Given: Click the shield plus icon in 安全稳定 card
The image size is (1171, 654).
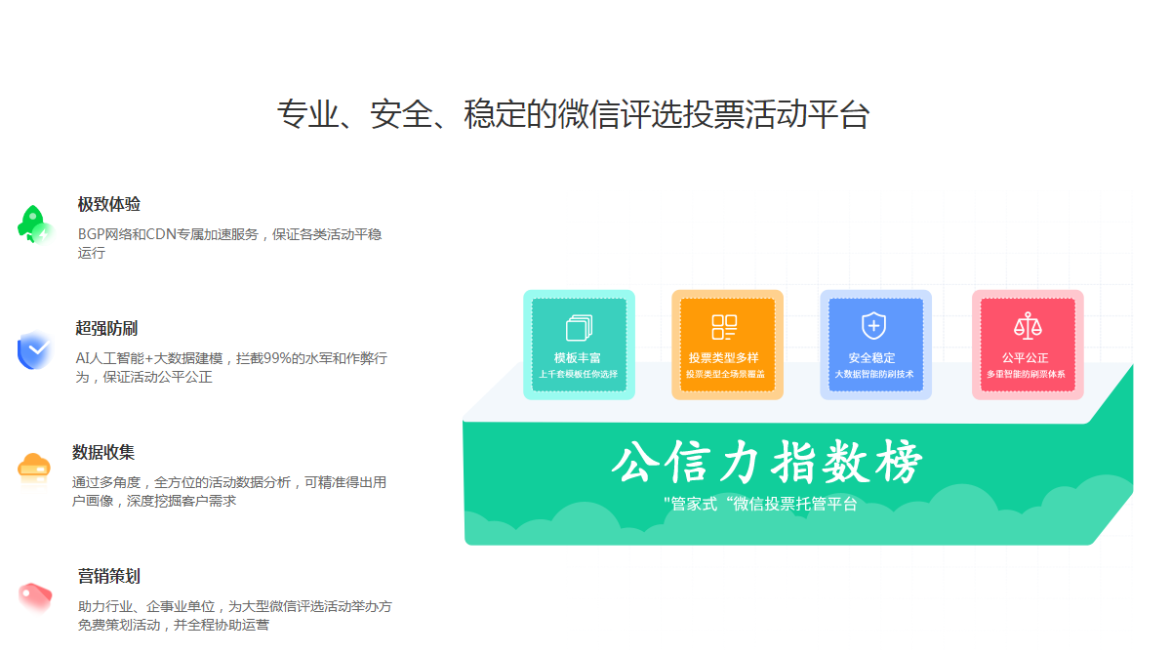Looking at the screenshot, I should [x=873, y=326].
